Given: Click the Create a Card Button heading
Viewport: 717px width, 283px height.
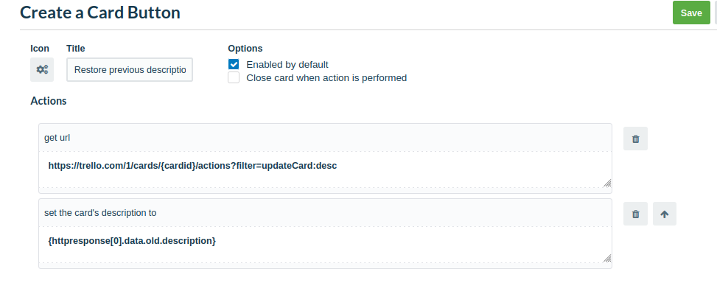Looking at the screenshot, I should 100,13.
